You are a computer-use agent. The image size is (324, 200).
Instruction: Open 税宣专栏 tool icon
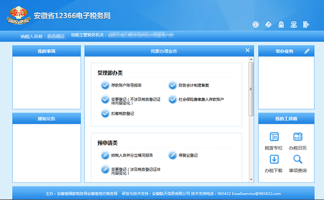(x=274, y=137)
